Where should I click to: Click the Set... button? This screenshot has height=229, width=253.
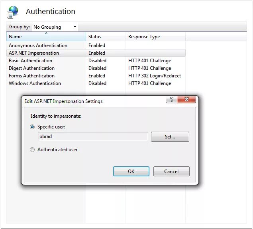pos(170,137)
